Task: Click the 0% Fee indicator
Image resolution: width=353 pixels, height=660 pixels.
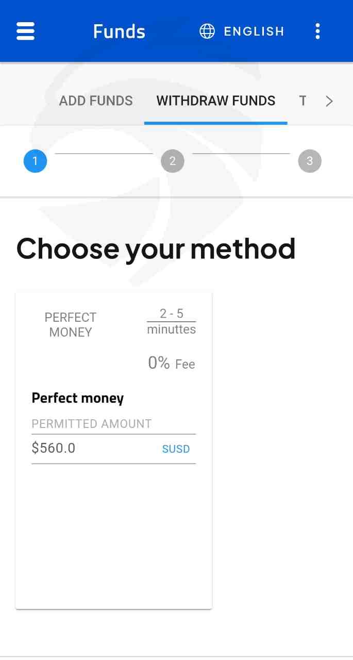Action: coord(171,364)
